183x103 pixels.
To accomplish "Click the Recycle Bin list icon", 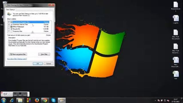I will [x=11, y=29].
